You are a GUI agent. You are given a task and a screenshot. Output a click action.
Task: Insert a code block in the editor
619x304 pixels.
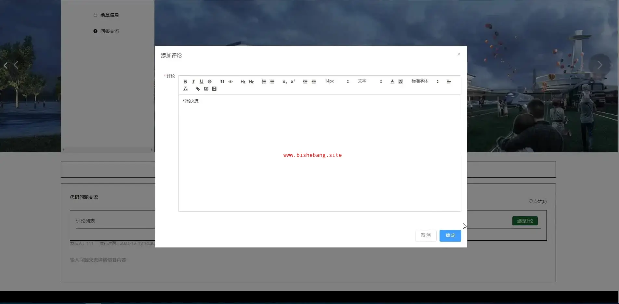[230, 82]
